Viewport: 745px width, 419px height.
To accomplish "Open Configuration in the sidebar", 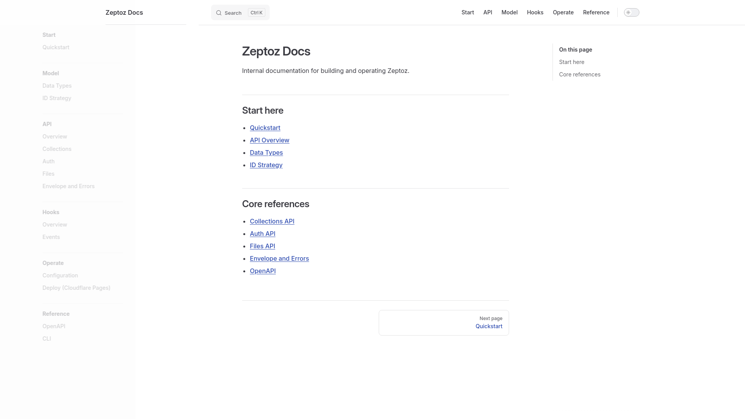I will click(60, 275).
